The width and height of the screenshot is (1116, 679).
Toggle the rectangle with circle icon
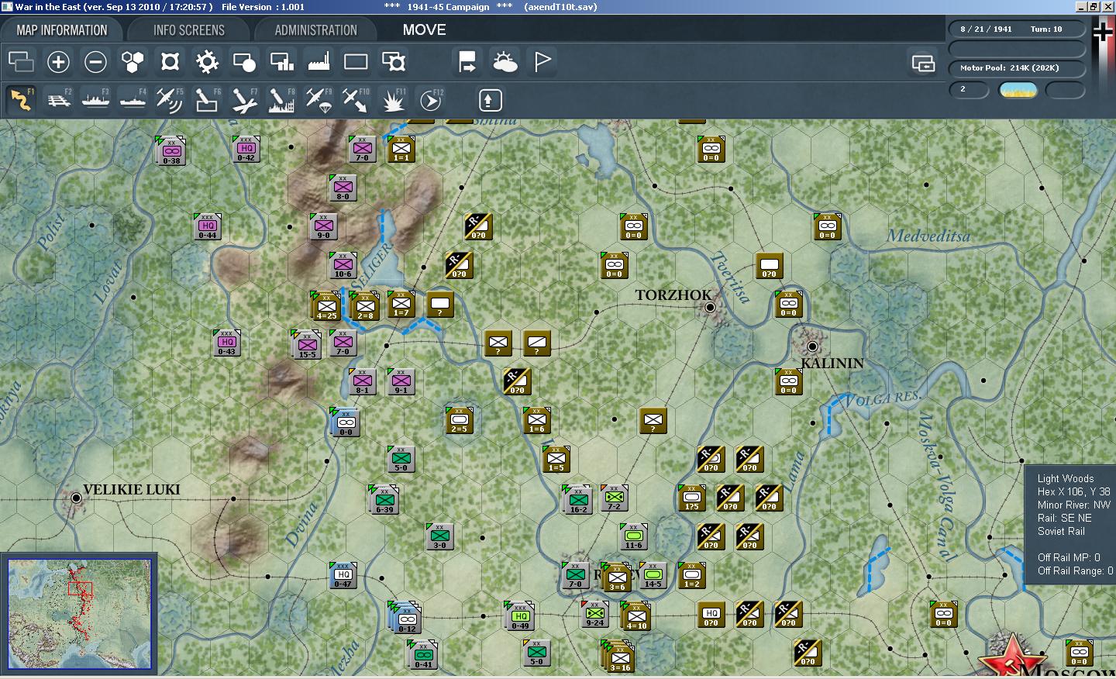(244, 61)
